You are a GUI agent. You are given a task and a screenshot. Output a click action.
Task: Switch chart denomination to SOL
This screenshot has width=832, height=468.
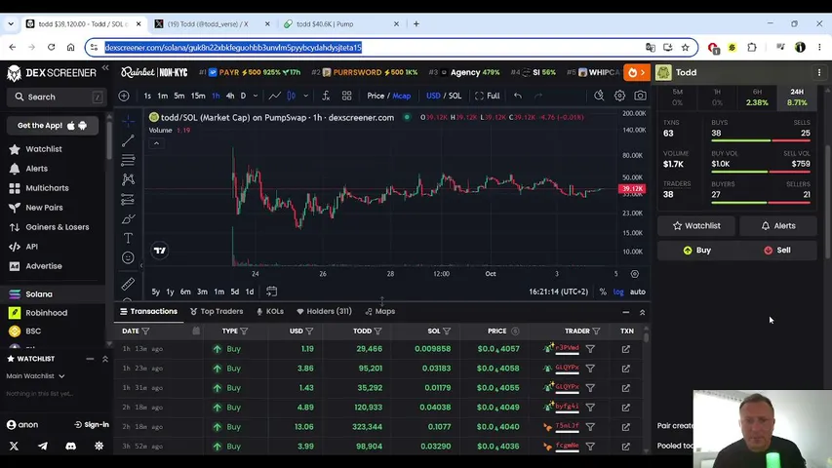coord(456,97)
